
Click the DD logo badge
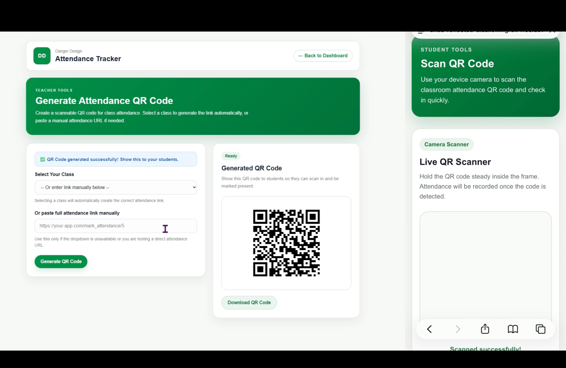tap(42, 56)
